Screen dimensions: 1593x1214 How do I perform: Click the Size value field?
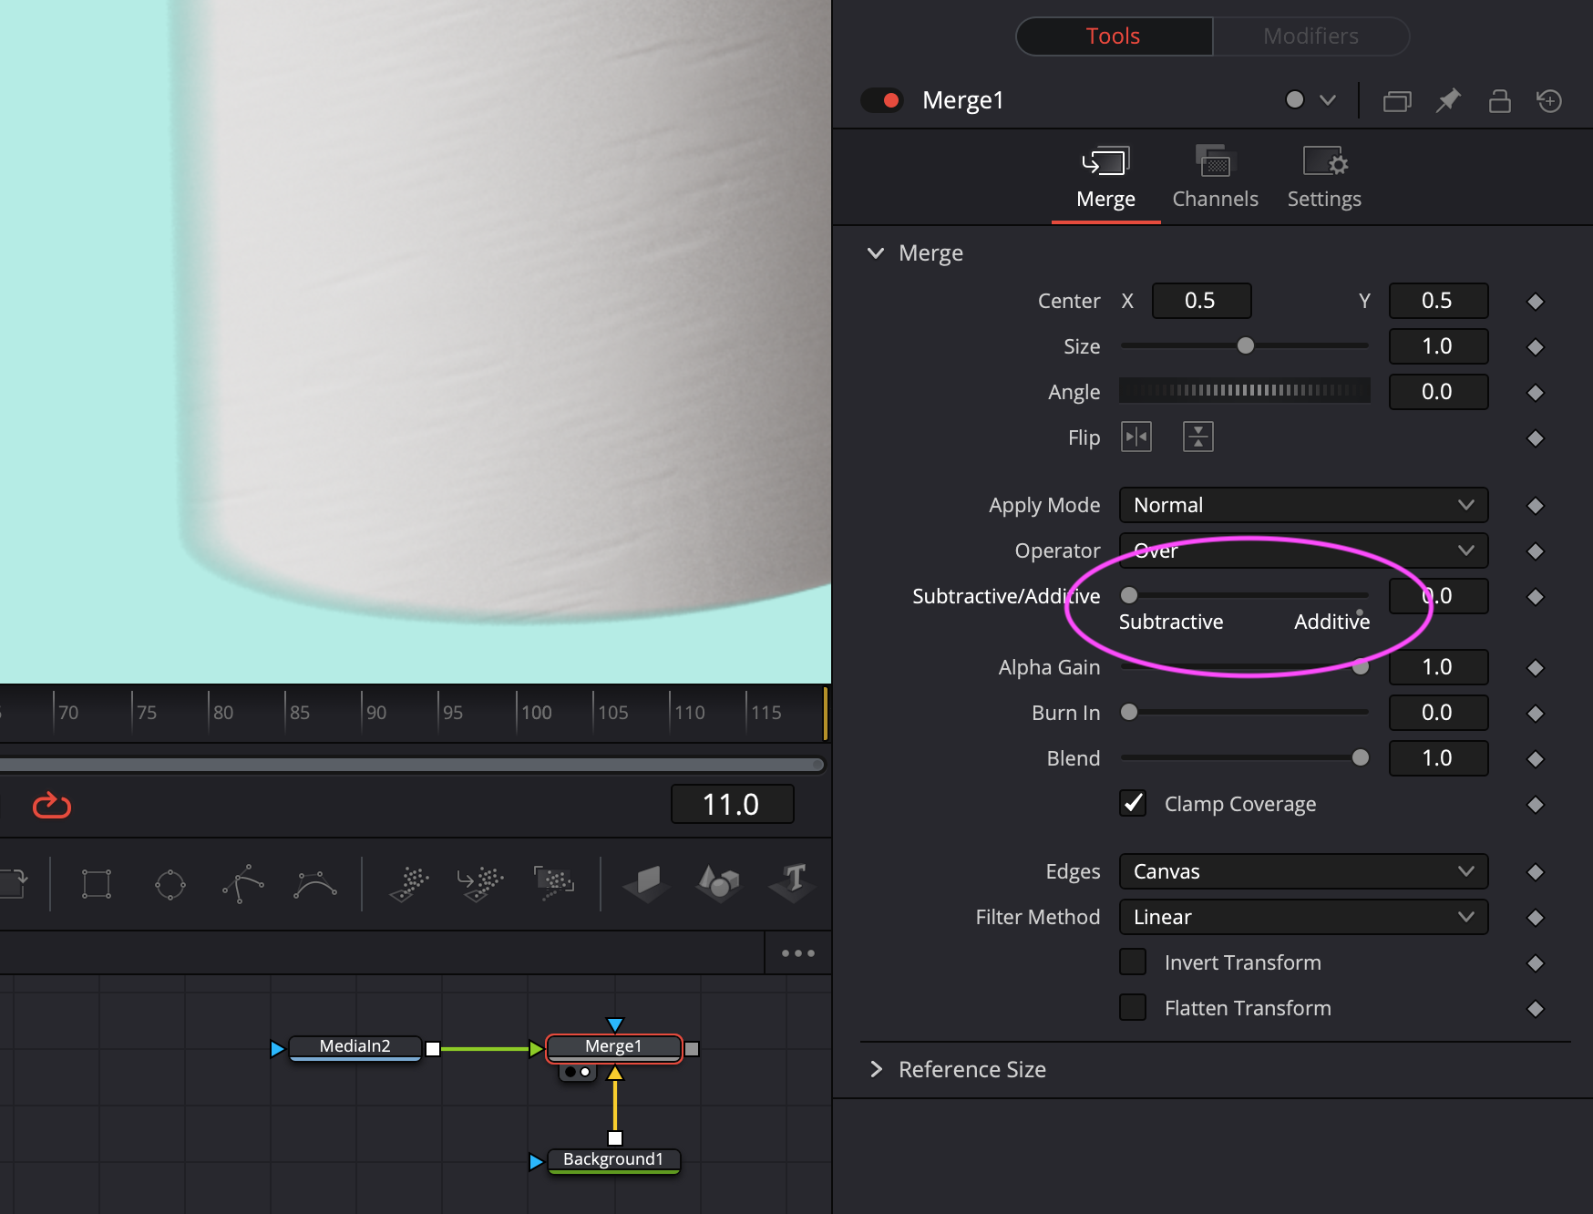pyautogui.click(x=1438, y=346)
